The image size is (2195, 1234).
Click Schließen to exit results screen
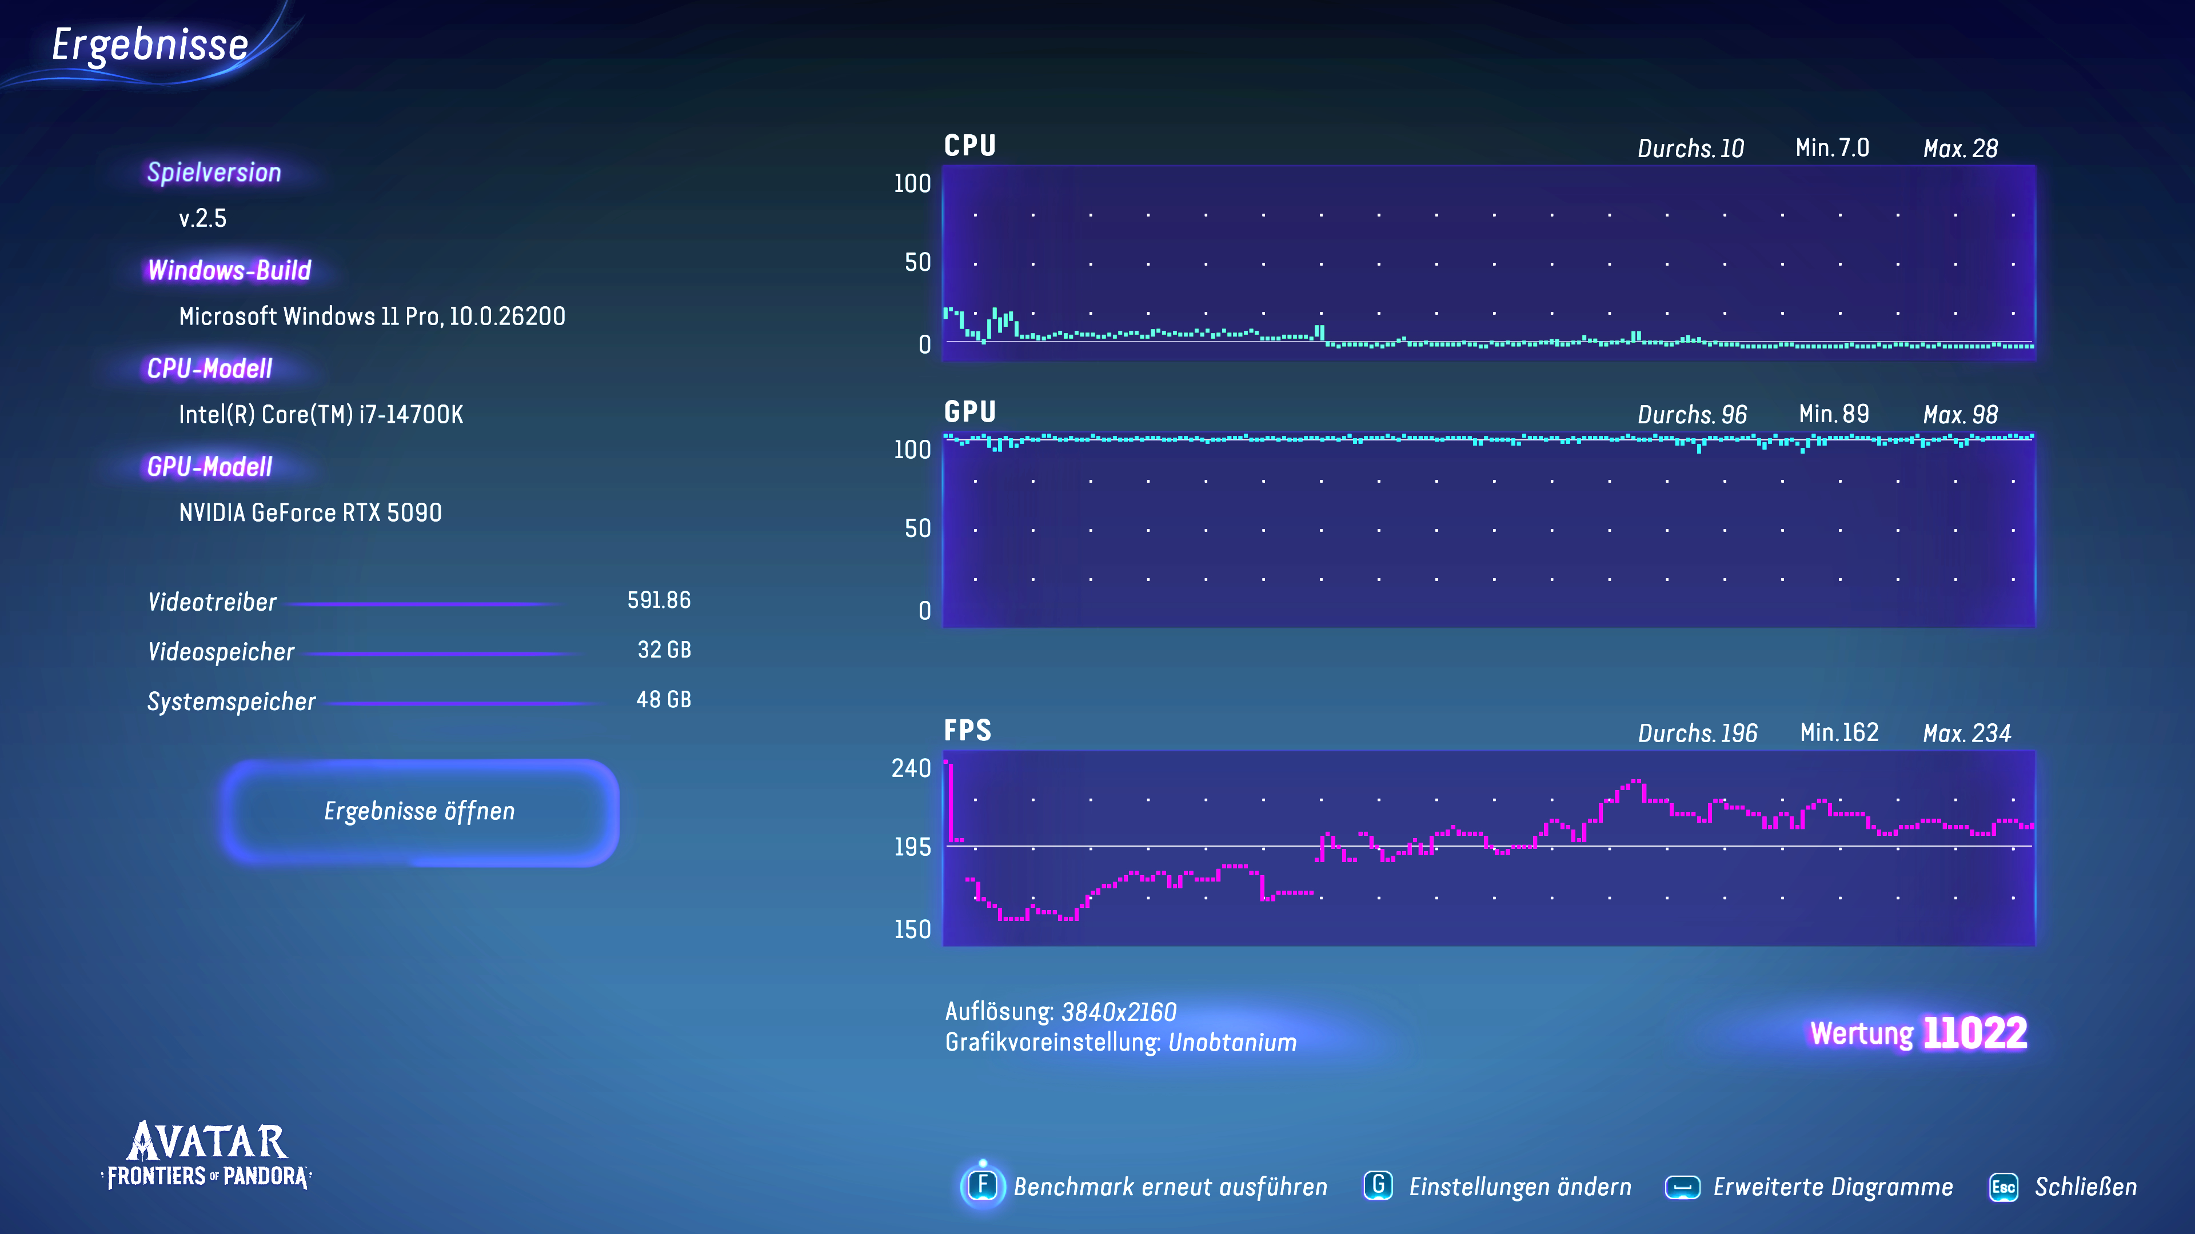pos(2086,1185)
